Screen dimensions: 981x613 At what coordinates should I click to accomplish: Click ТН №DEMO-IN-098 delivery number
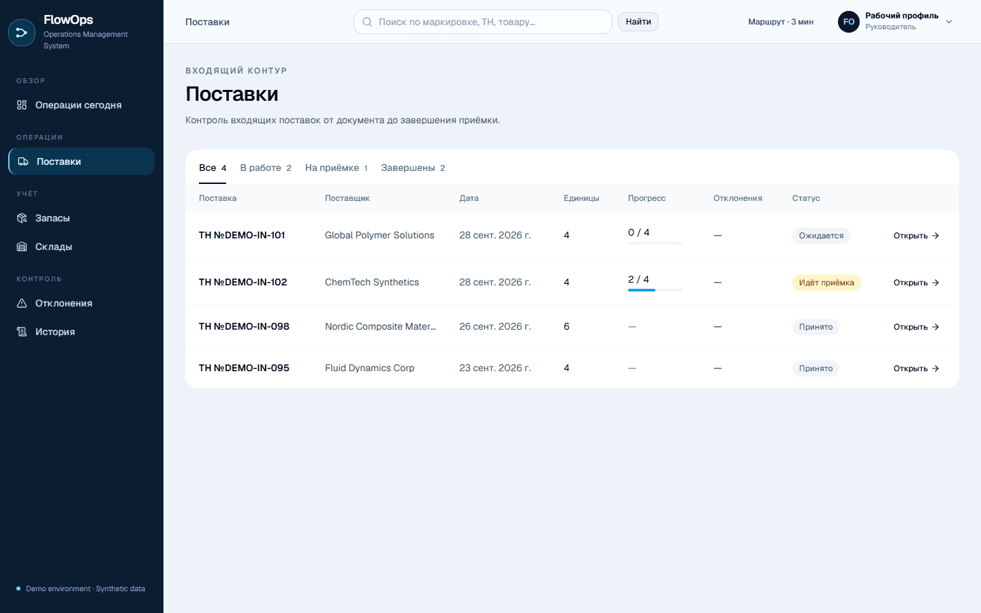point(244,326)
